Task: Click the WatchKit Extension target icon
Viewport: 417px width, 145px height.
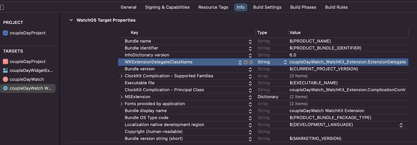Action: (x=5, y=88)
